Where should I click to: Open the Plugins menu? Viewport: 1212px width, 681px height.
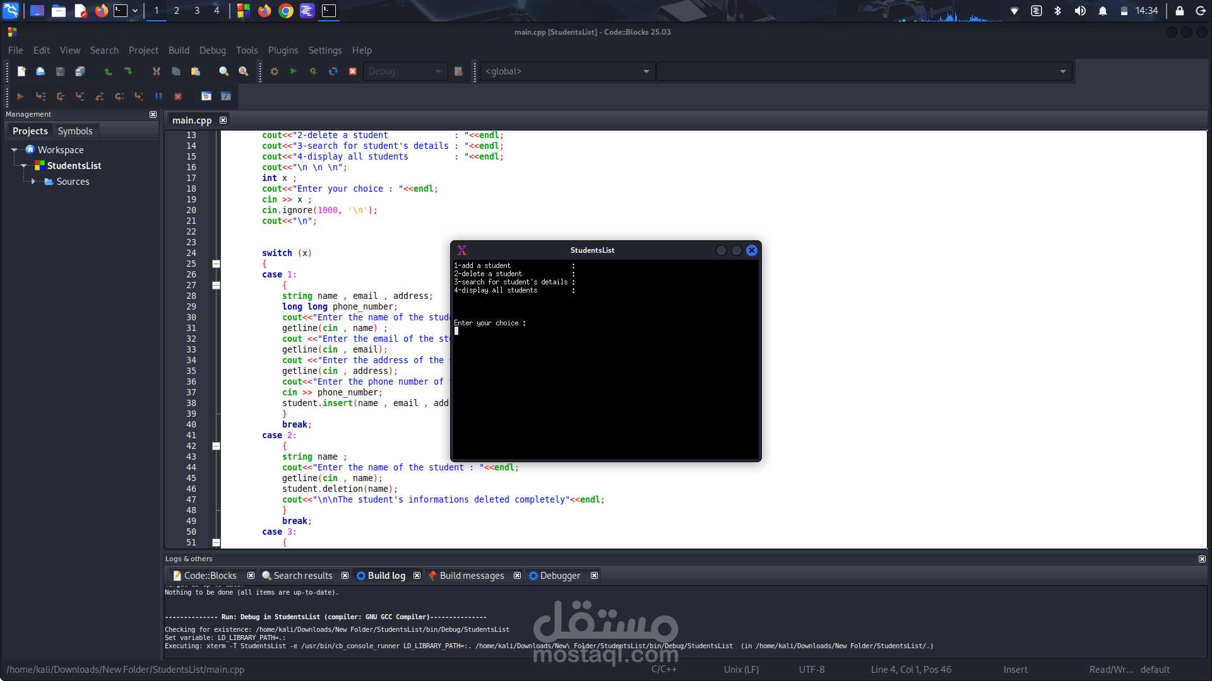coord(283,50)
